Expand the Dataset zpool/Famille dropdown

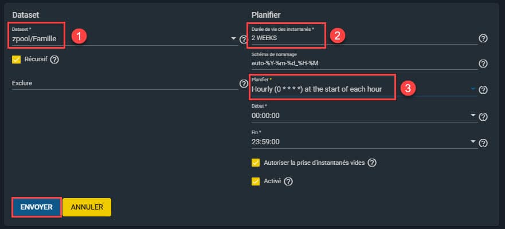[233, 38]
